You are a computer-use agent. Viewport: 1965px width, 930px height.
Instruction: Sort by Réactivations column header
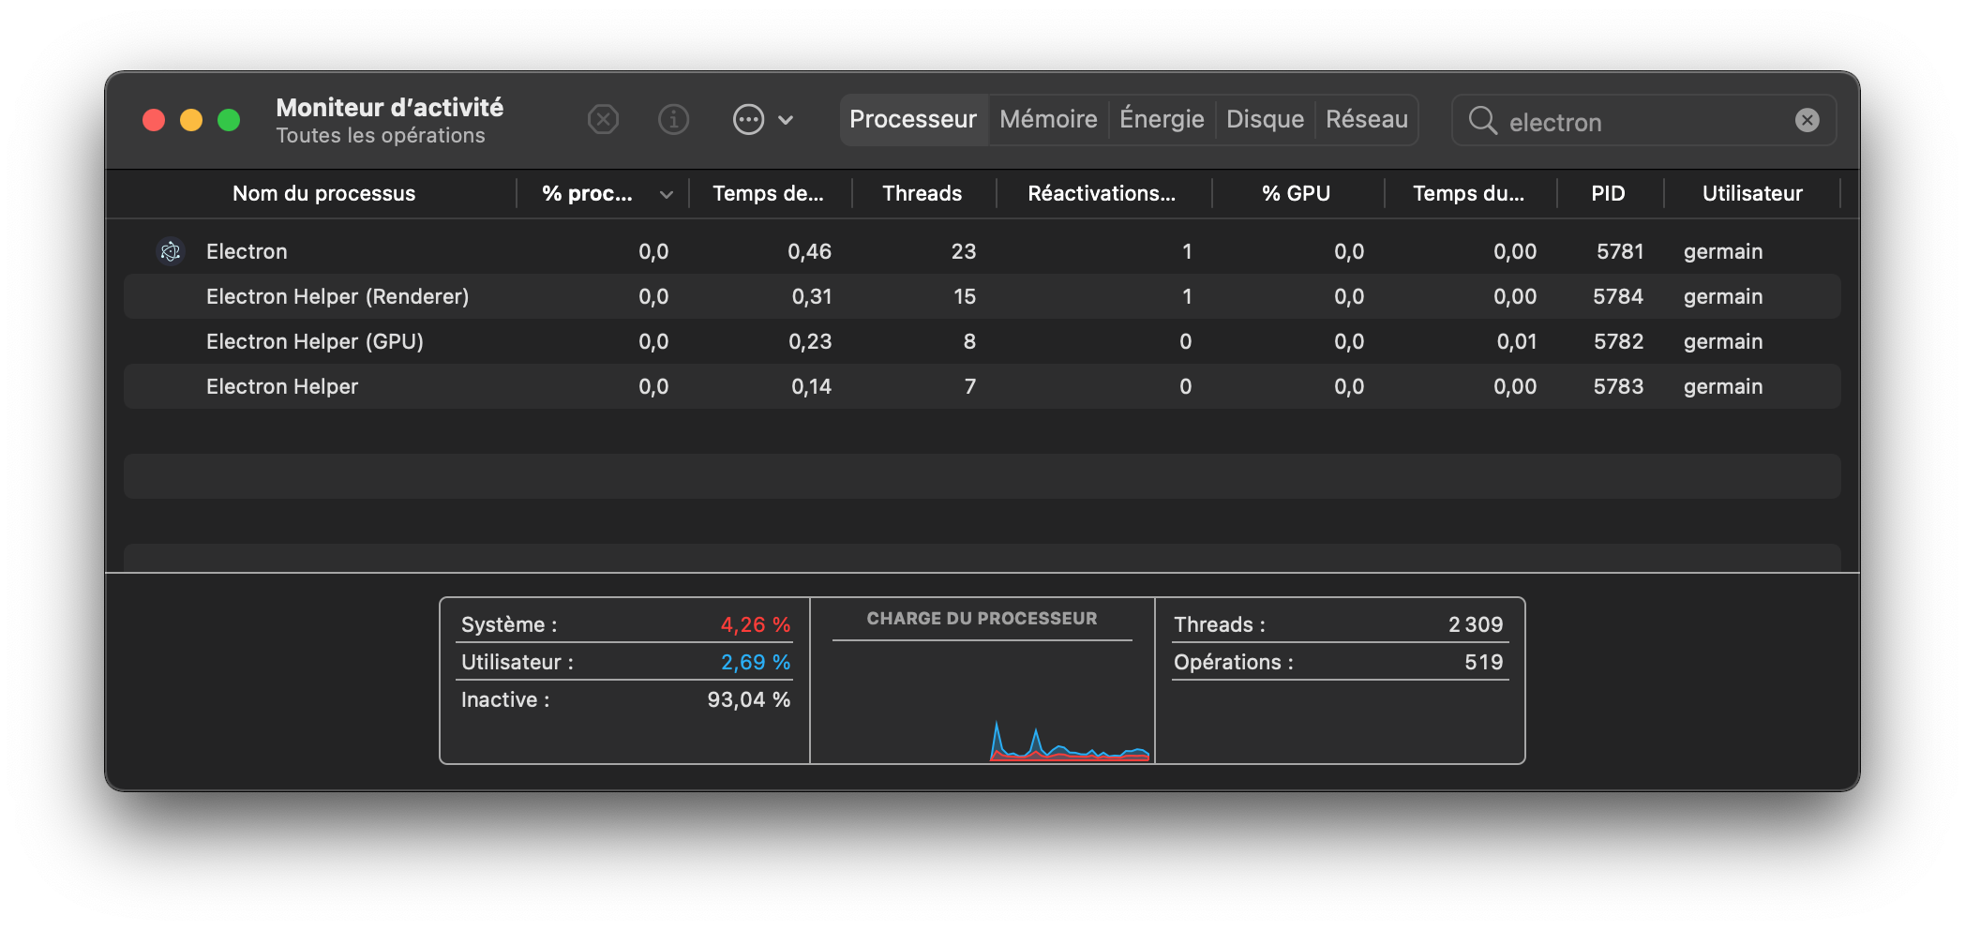click(1102, 193)
